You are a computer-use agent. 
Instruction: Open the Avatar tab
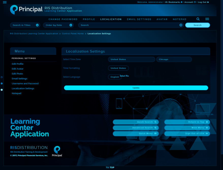[162, 19]
